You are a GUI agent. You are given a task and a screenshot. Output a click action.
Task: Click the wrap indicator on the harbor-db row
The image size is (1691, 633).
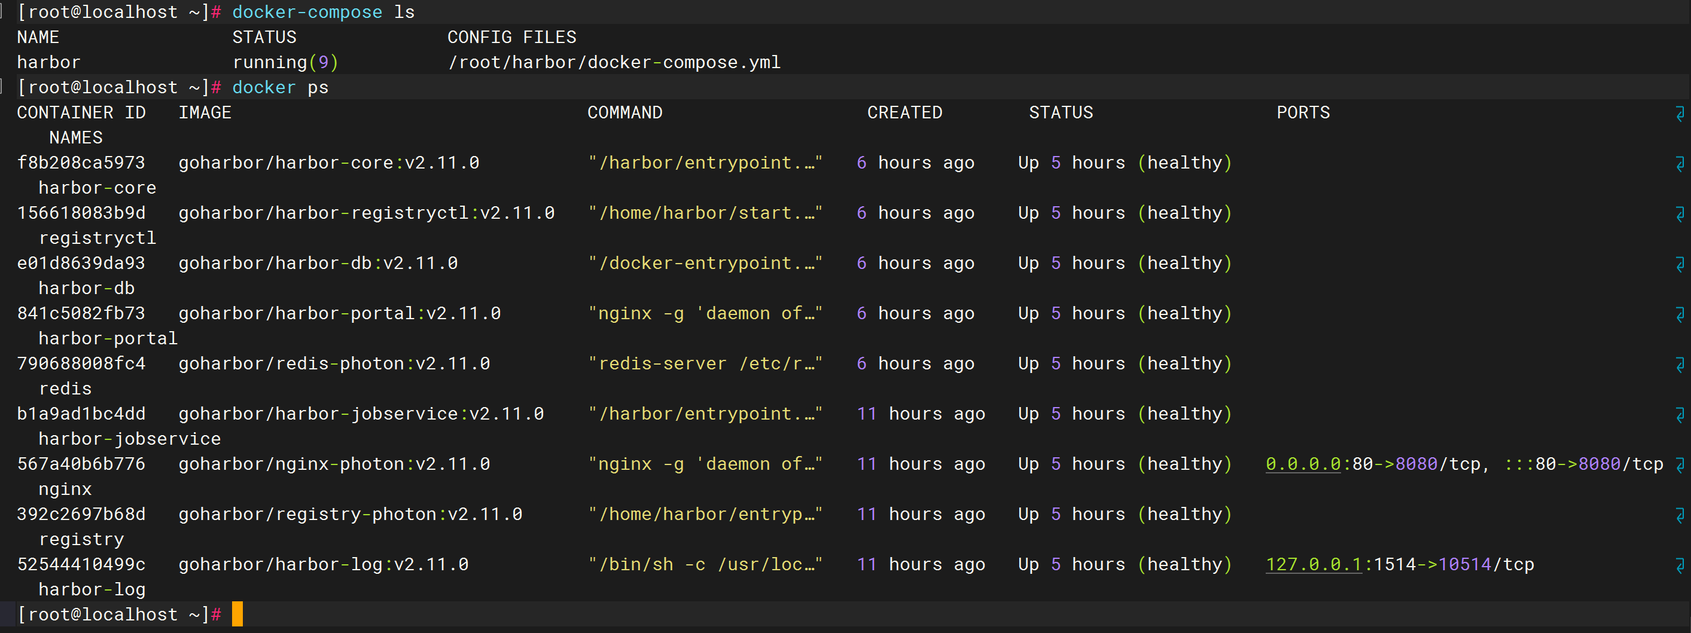1680,264
